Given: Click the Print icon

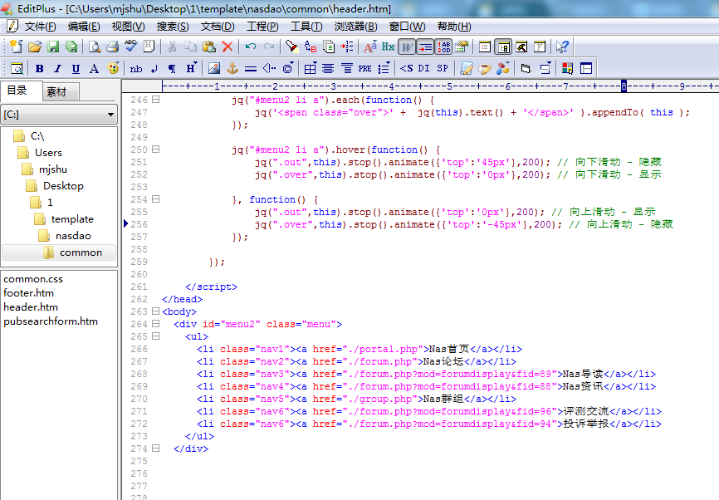Looking at the screenshot, I should point(112,47).
